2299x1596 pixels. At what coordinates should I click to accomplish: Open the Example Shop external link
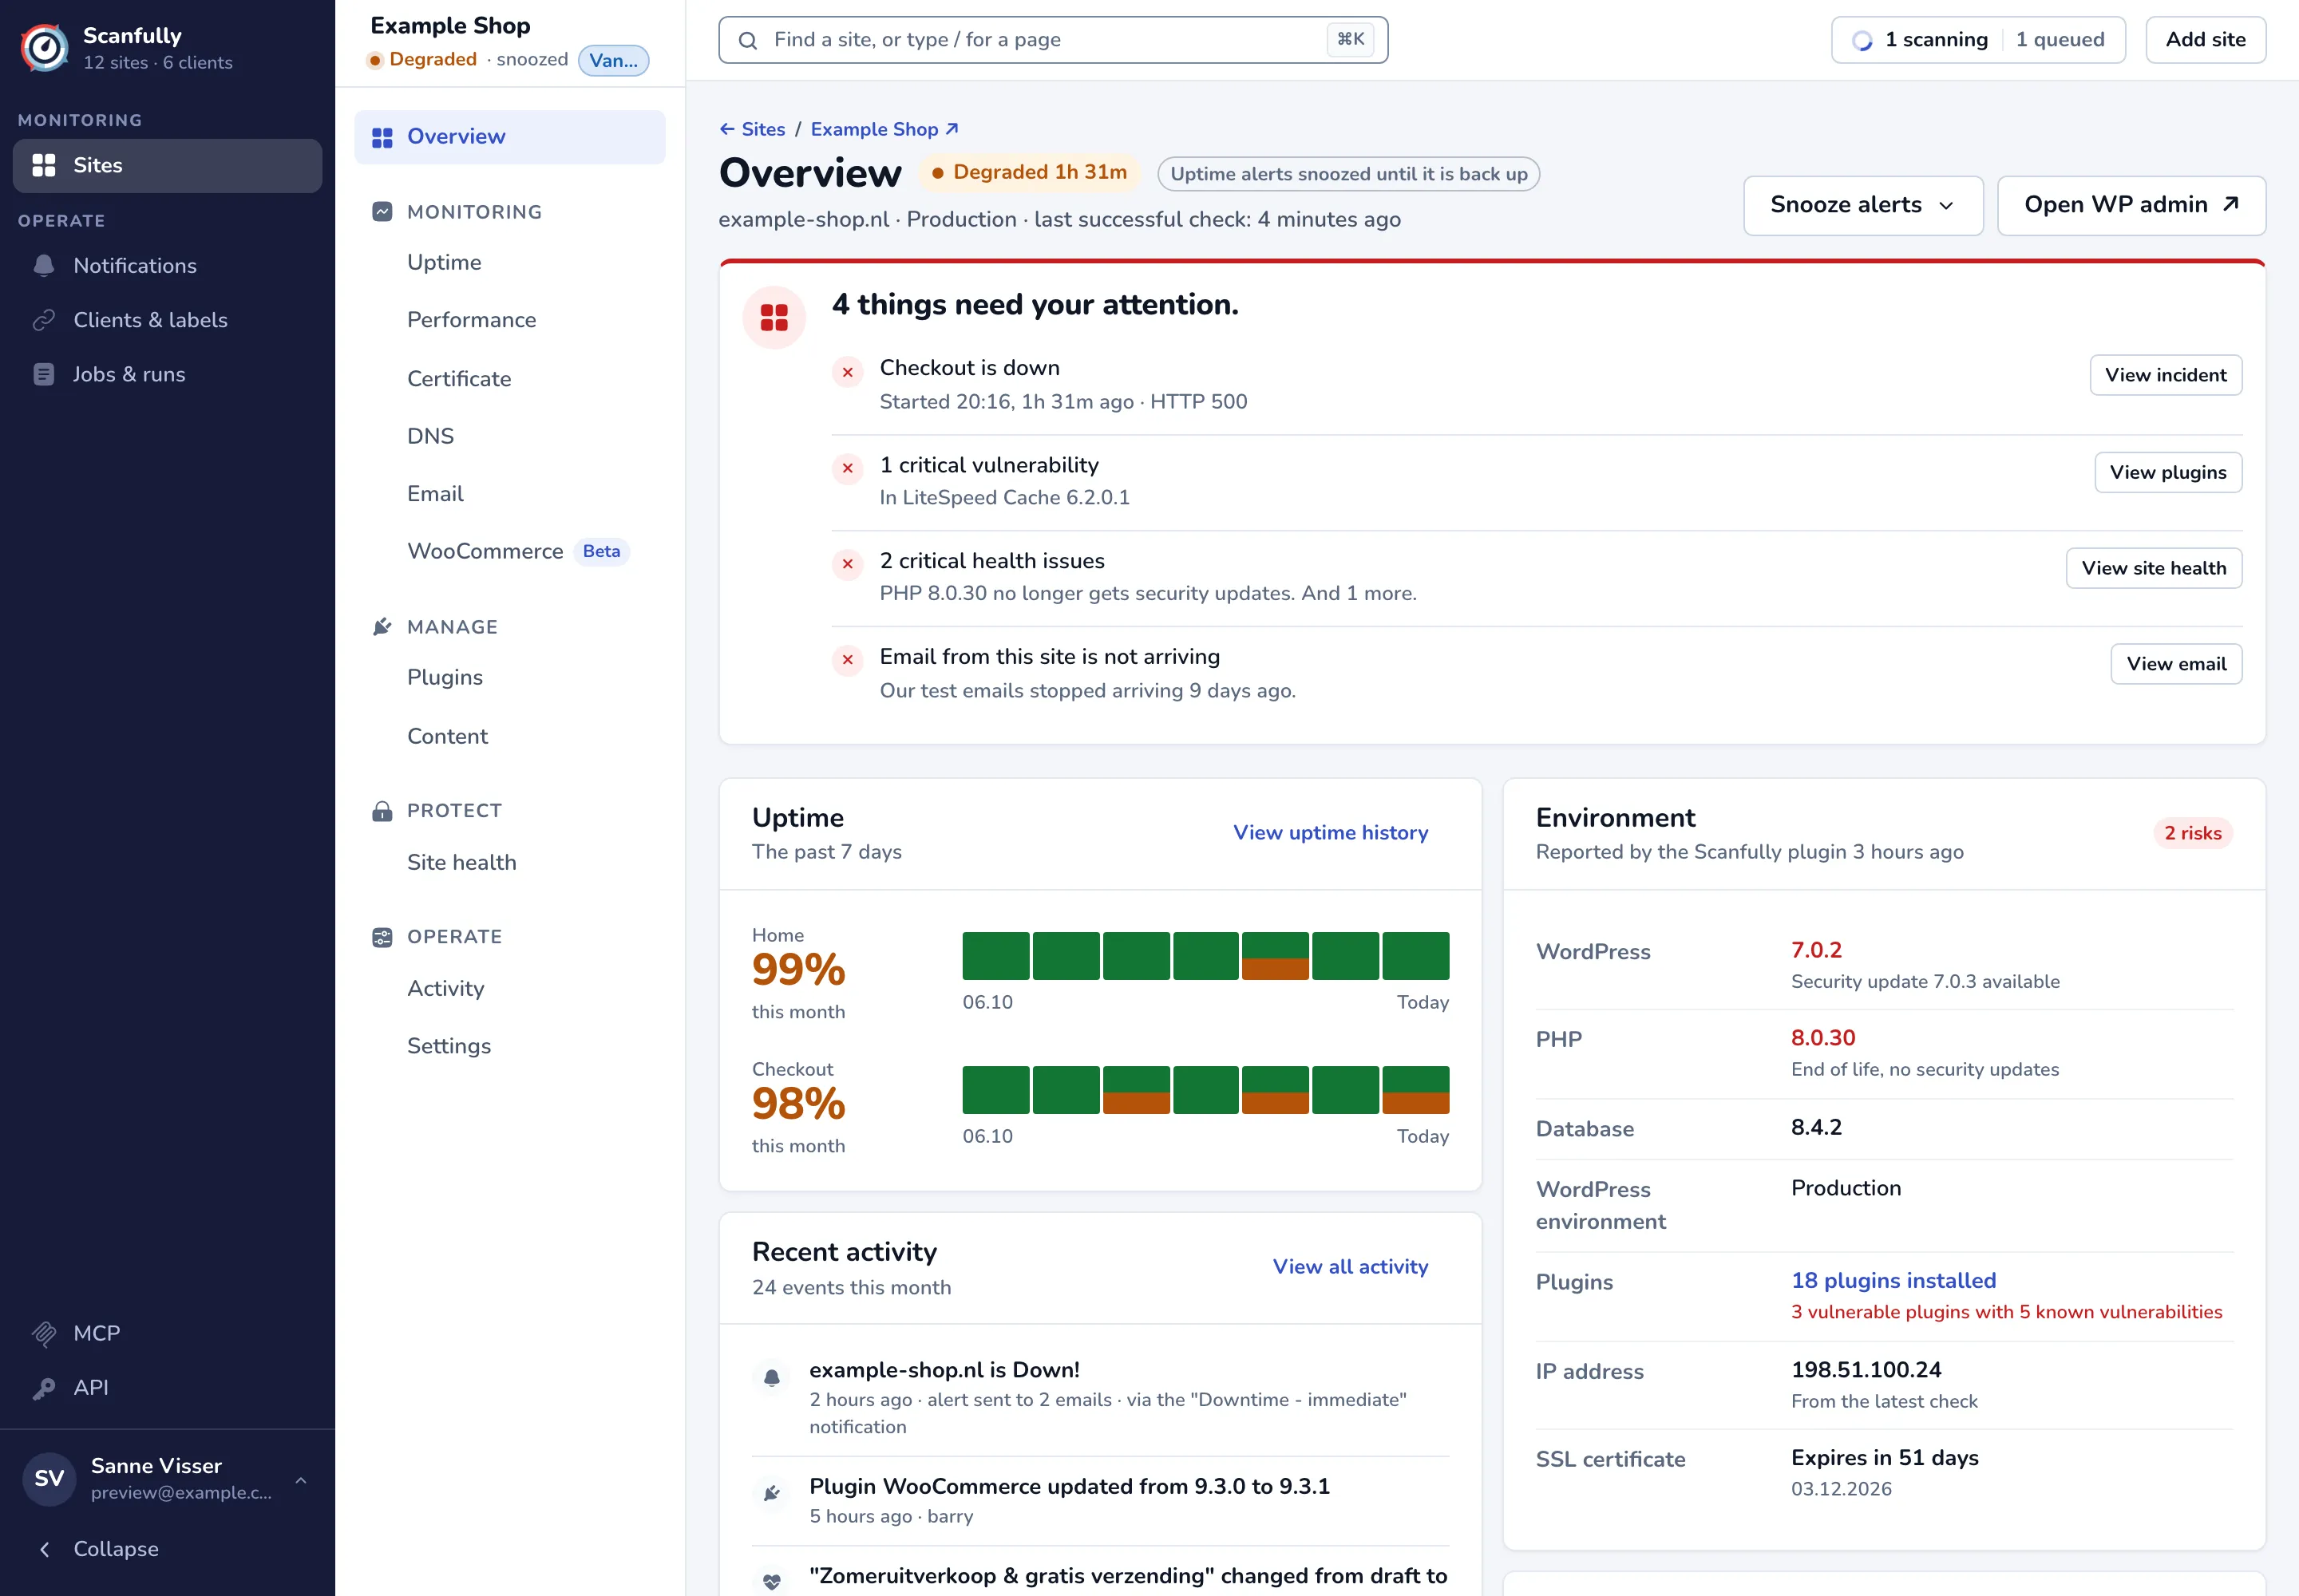click(x=884, y=129)
